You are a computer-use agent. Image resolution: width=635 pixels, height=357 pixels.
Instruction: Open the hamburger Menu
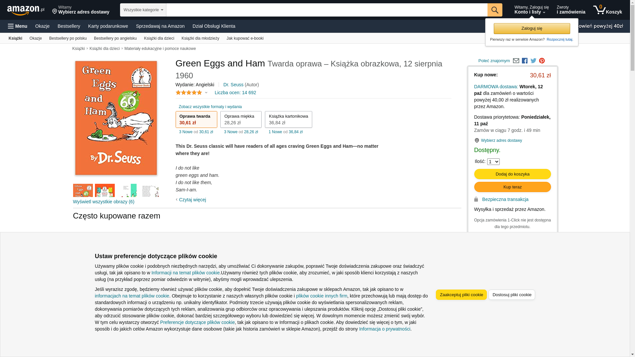click(x=18, y=26)
